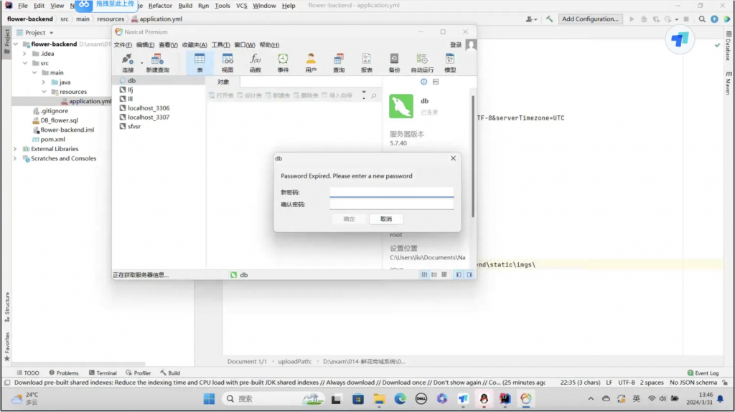Click the 函数 (Function) f(x) icon

pyautogui.click(x=256, y=62)
